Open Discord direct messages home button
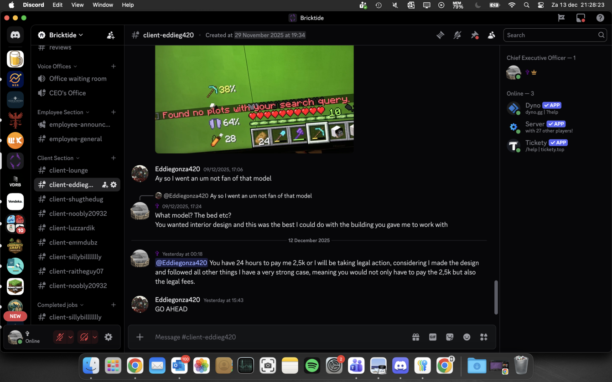 click(15, 35)
